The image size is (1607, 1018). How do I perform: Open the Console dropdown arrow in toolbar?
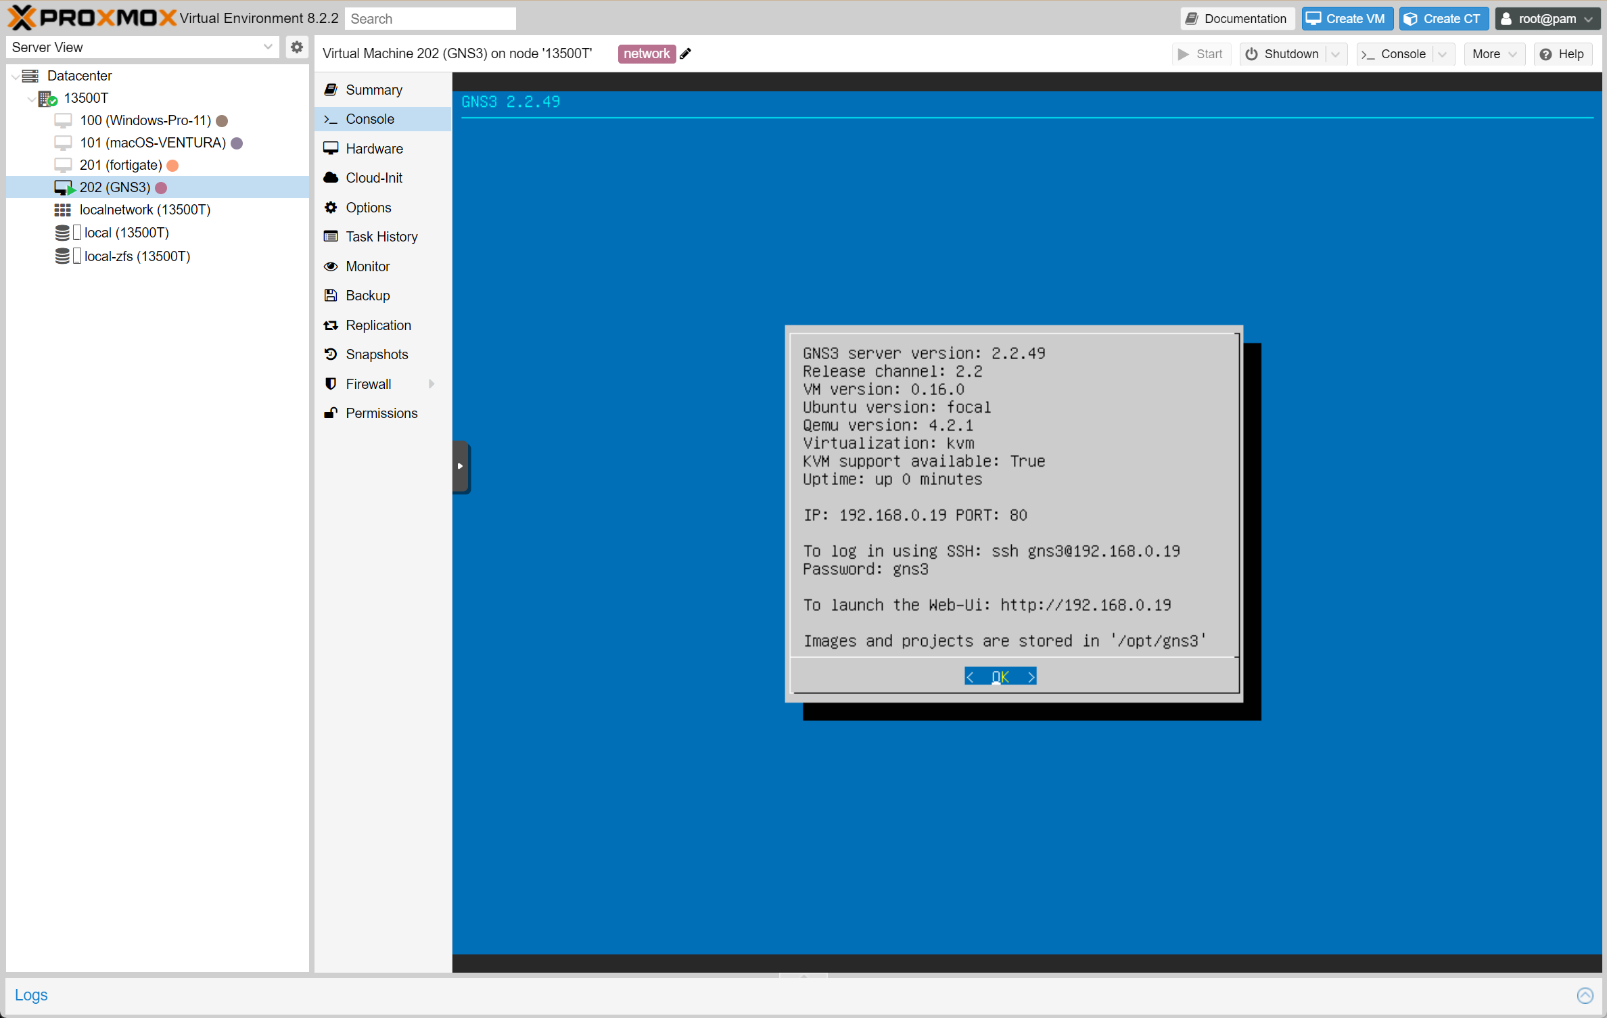click(x=1443, y=54)
